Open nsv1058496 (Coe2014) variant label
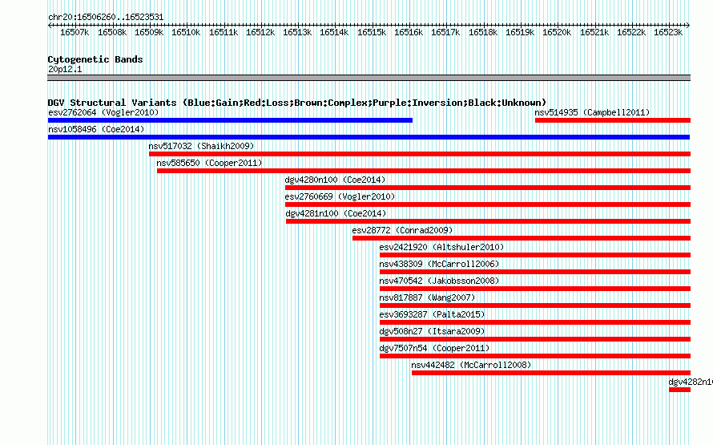Image resolution: width=713 pixels, height=445 pixels. (96, 129)
